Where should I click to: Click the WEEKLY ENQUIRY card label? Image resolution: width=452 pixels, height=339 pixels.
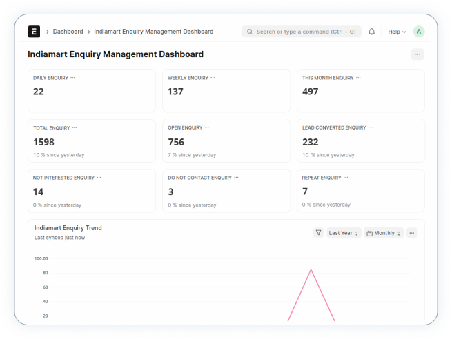(x=188, y=78)
